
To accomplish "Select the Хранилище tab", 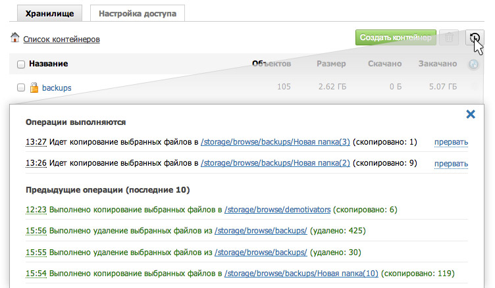I will point(46,12).
